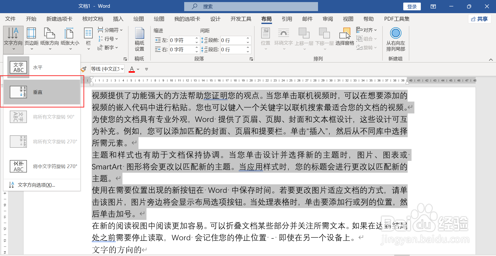The image size is (496, 256).
Task: Open the 段落 paragraph dialog launcher
Action: pos(251,59)
